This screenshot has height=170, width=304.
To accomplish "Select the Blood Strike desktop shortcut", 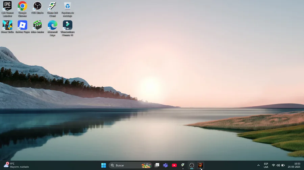I will pyautogui.click(x=7, y=27).
